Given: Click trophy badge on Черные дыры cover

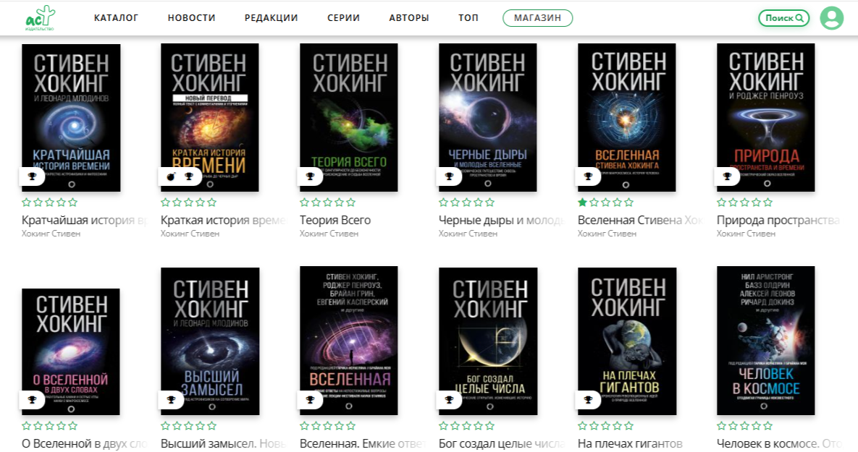Looking at the screenshot, I should pyautogui.click(x=449, y=176).
